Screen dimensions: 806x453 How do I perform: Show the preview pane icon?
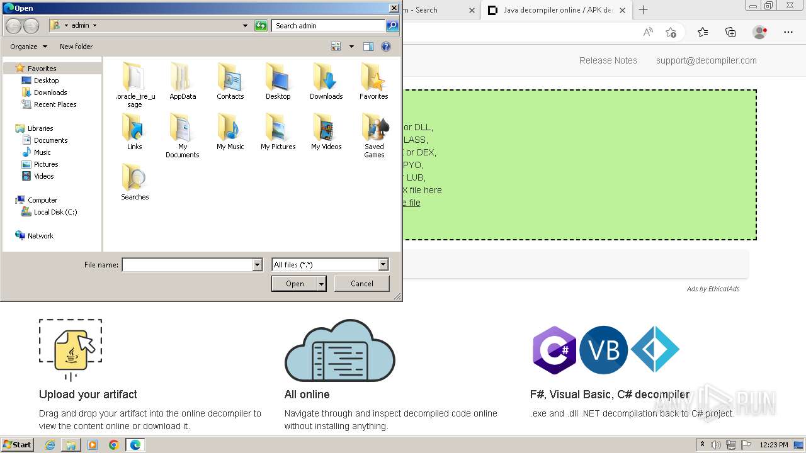(x=368, y=47)
